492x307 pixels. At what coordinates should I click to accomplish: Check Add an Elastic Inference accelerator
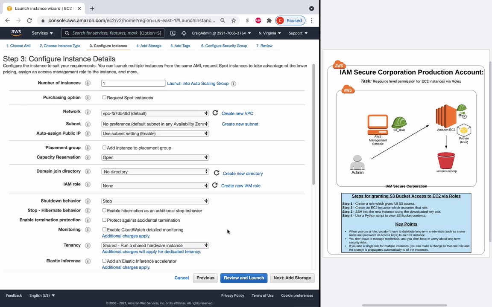[104, 261]
